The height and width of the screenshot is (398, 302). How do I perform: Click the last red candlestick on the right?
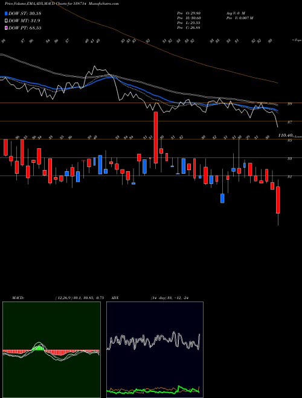point(278,200)
